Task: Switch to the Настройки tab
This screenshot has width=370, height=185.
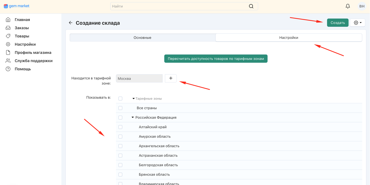Action: coord(289,38)
